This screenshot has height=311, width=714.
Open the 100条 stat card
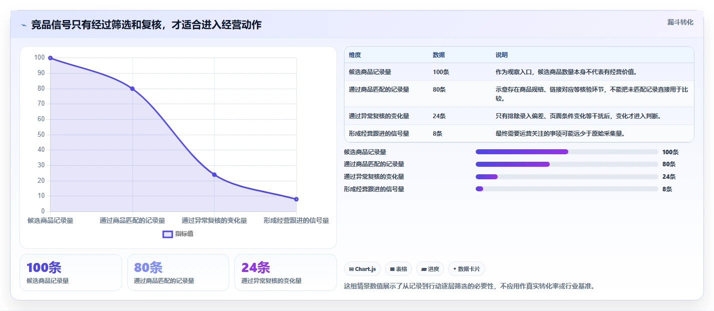pyautogui.click(x=71, y=272)
